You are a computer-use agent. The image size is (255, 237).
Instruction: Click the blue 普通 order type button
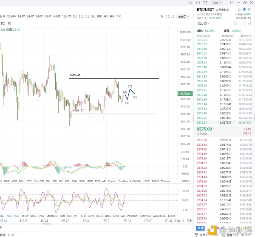click(x=201, y=228)
